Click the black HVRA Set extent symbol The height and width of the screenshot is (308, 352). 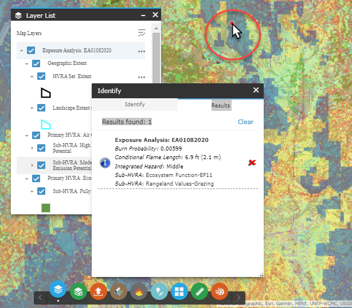pos(46,93)
